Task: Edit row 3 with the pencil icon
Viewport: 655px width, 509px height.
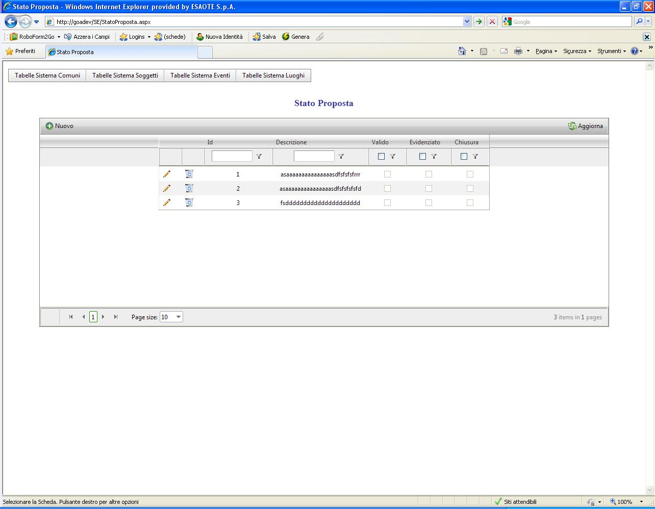Action: 167,203
